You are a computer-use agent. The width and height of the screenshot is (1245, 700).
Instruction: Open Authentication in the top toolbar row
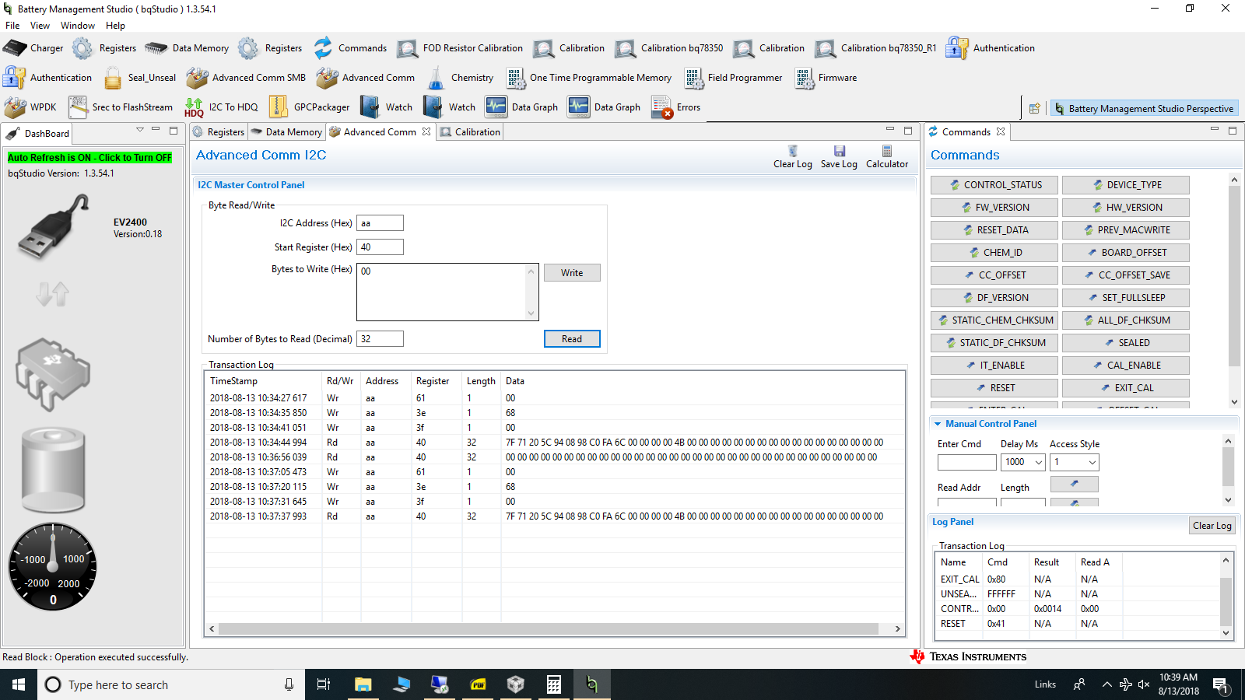[991, 48]
